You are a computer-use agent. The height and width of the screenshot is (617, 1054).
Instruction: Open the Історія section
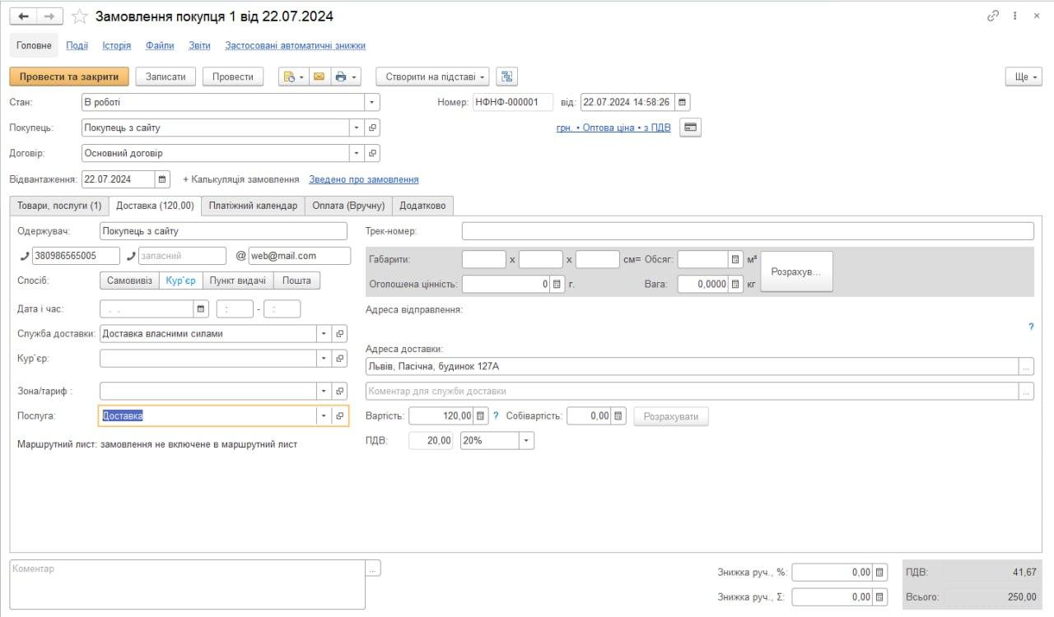[117, 46]
